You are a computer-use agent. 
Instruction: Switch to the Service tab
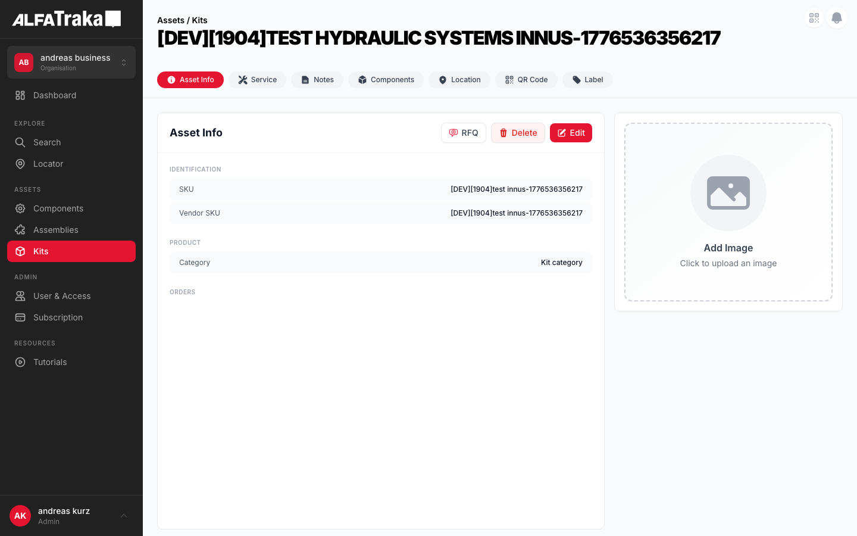pyautogui.click(x=257, y=80)
